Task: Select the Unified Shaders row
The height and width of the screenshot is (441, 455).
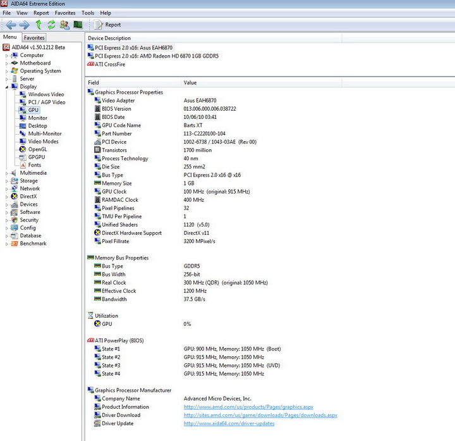Action: pyautogui.click(x=152, y=225)
